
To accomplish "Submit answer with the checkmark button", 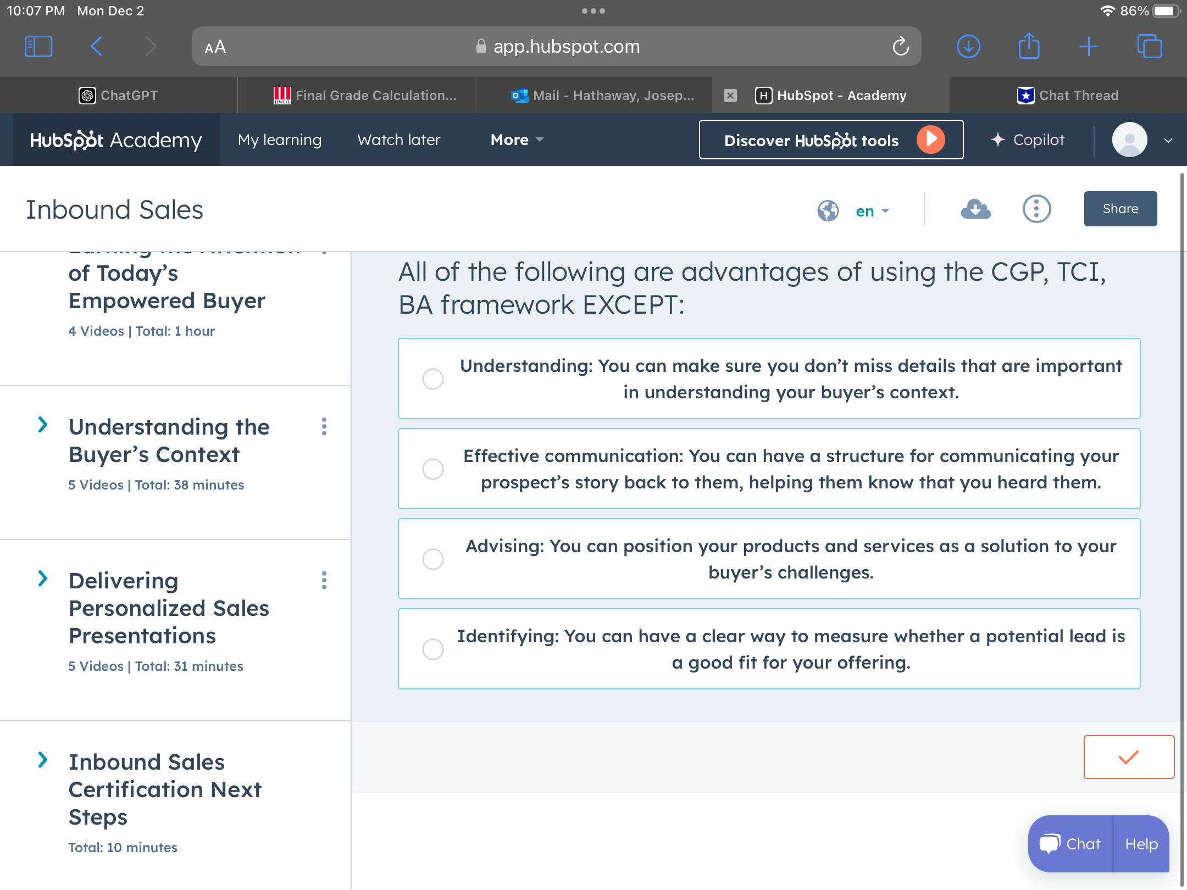I will 1128,757.
